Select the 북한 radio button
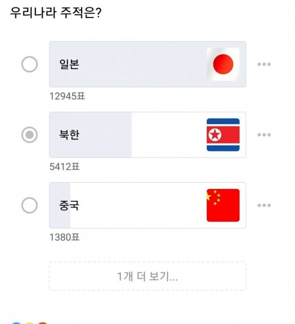 coord(29,135)
